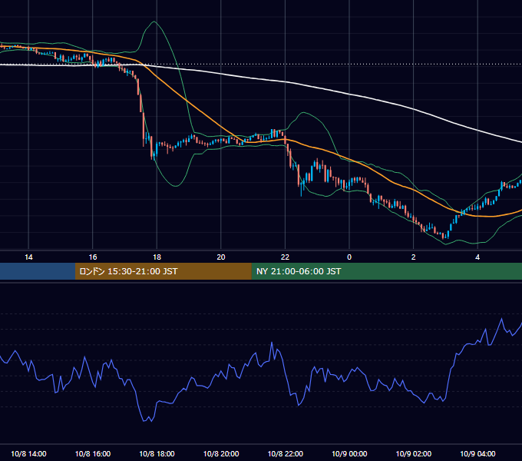Click the 10/8 14:00 oscillator axis label
The width and height of the screenshot is (522, 461).
(28, 453)
